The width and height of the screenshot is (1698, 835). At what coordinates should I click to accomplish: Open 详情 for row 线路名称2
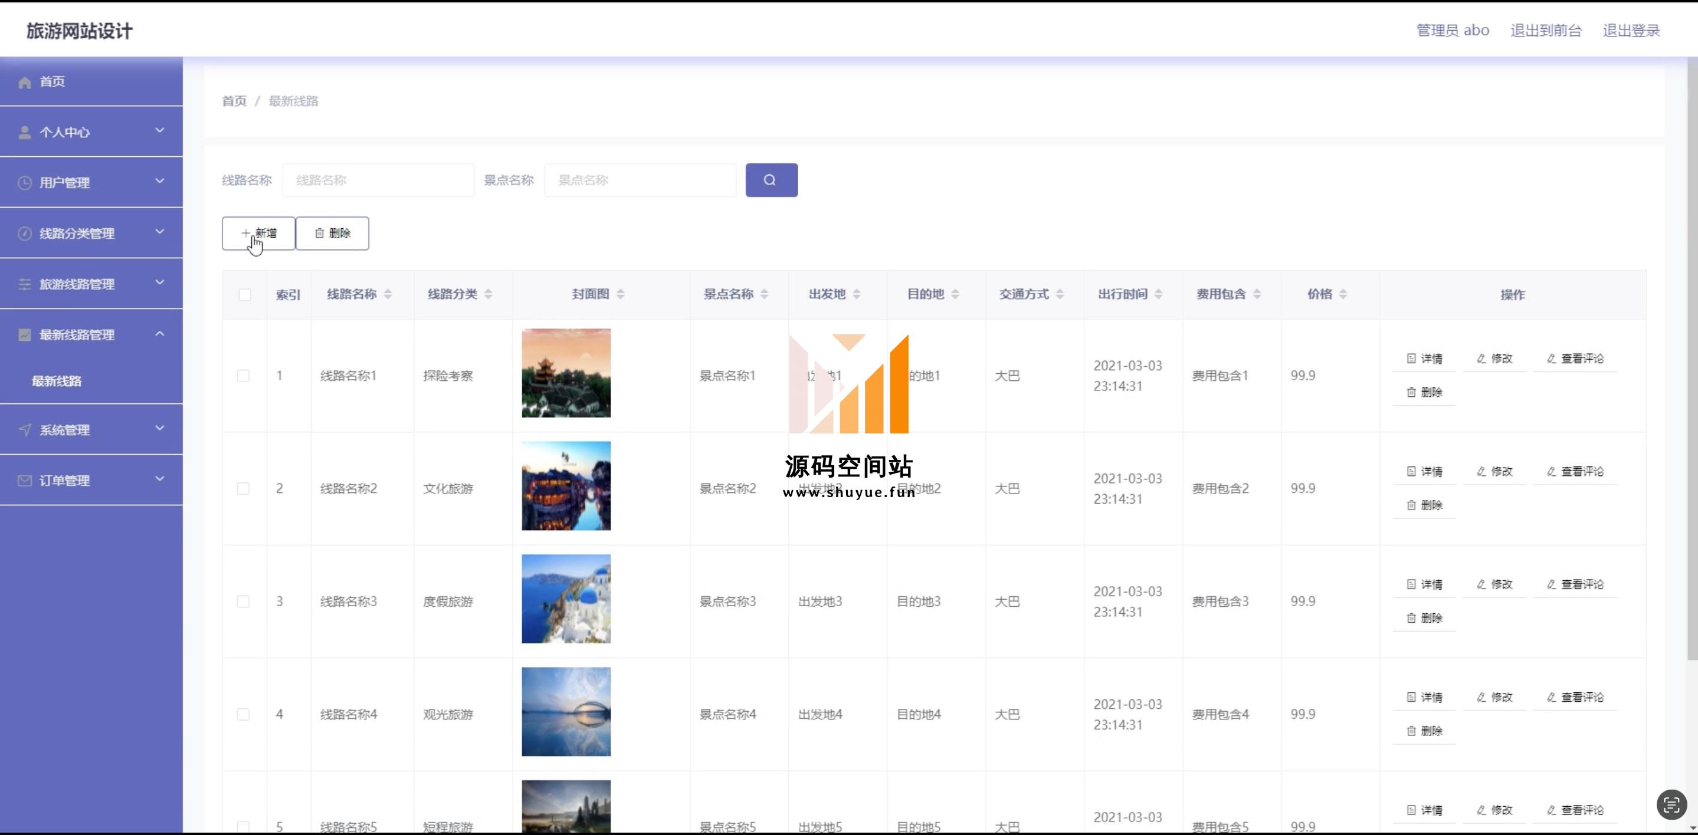[x=1424, y=471]
